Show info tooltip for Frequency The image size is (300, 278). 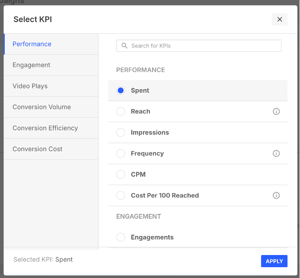(x=276, y=153)
